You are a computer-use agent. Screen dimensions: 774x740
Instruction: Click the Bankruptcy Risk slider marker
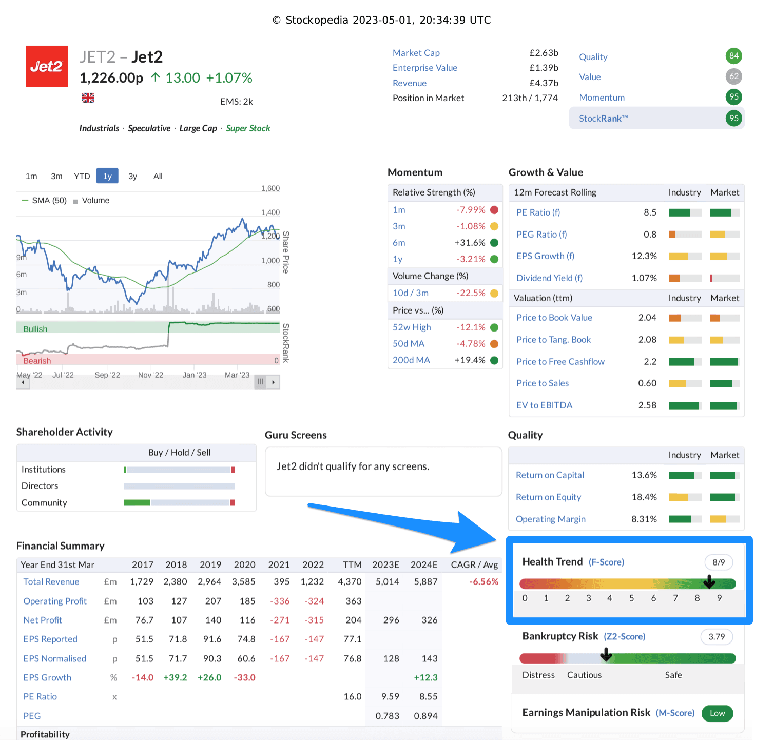[x=606, y=655]
